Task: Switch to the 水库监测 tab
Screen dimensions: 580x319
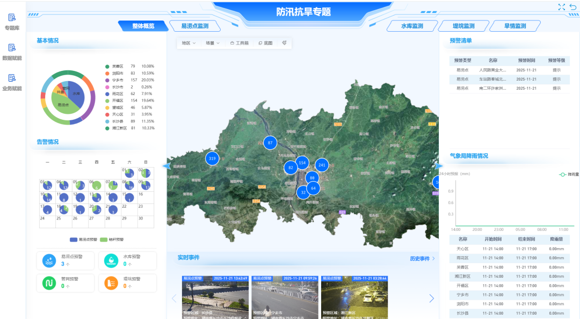Action: pos(412,26)
